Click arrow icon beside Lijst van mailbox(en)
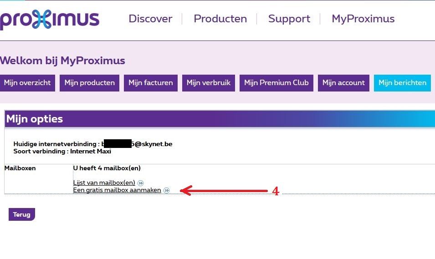Viewport: 435px width, 259px height. point(140,183)
